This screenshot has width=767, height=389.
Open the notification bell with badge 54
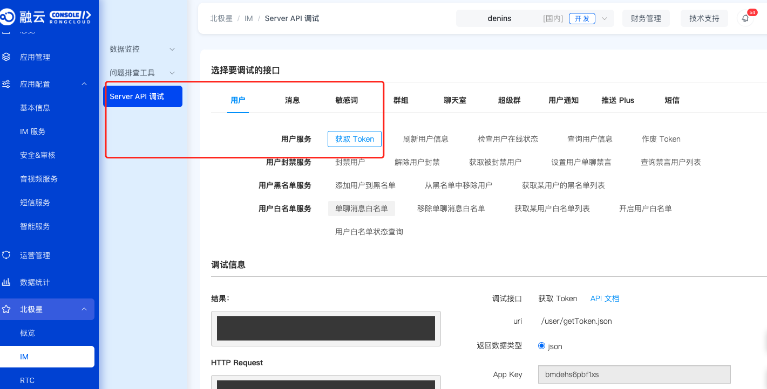tap(745, 18)
